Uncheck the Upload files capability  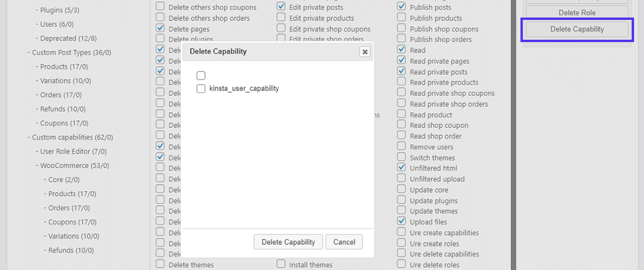(x=401, y=221)
